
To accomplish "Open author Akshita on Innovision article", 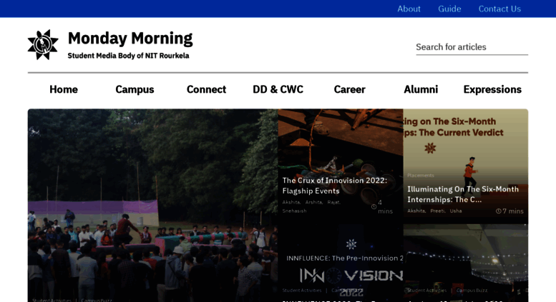I will (291, 202).
